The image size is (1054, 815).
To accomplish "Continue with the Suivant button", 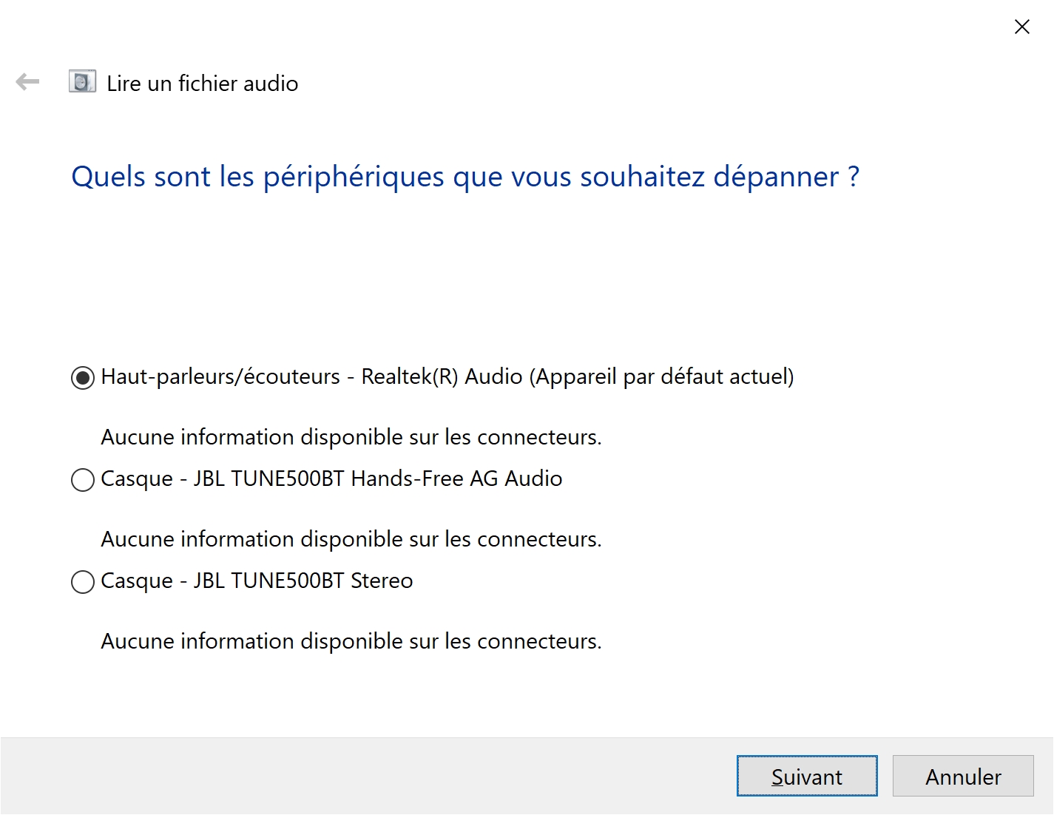I will pyautogui.click(x=807, y=776).
